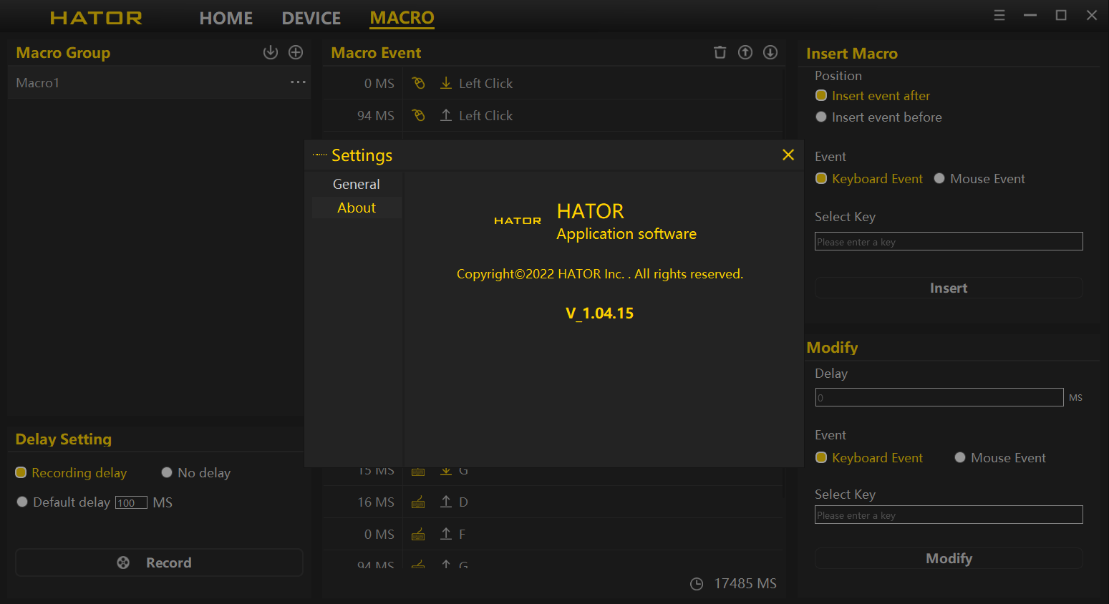Image resolution: width=1109 pixels, height=604 pixels.
Task: Edit the default delay value 100
Action: pos(131,502)
